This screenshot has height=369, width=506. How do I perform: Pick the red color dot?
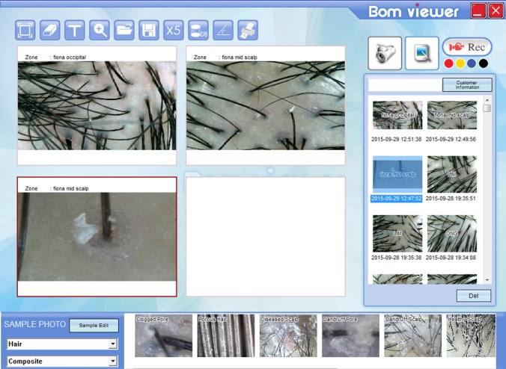click(448, 63)
